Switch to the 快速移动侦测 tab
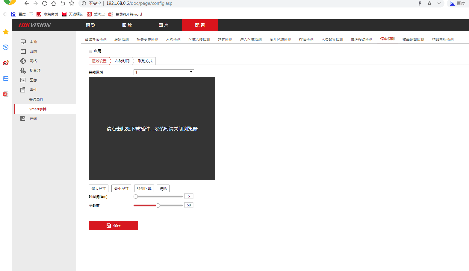 click(362, 39)
